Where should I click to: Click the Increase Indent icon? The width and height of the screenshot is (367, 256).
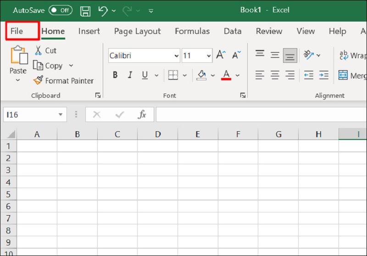(324, 75)
